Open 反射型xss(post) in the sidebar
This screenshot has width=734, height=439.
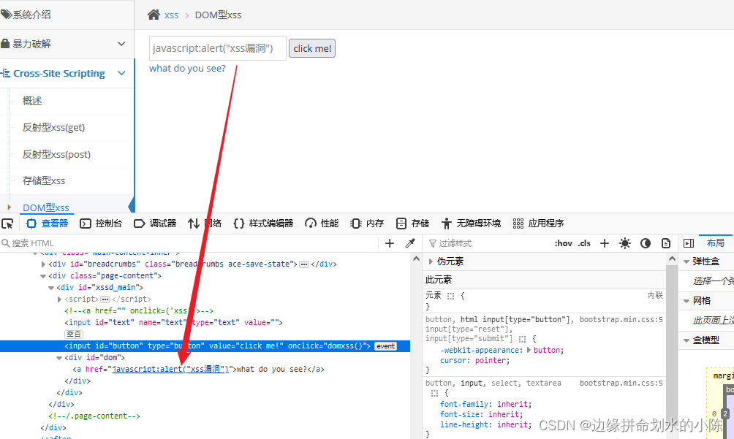pos(56,154)
